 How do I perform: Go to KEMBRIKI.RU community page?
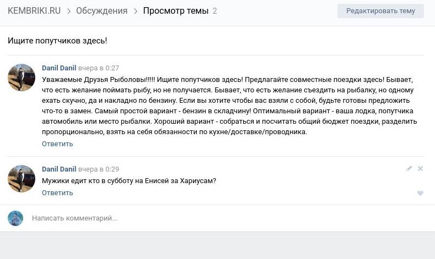[x=34, y=11]
